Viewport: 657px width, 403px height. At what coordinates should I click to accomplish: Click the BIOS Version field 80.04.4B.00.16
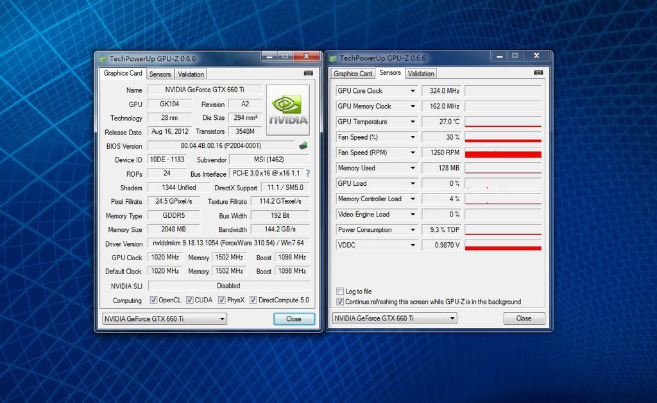221,145
